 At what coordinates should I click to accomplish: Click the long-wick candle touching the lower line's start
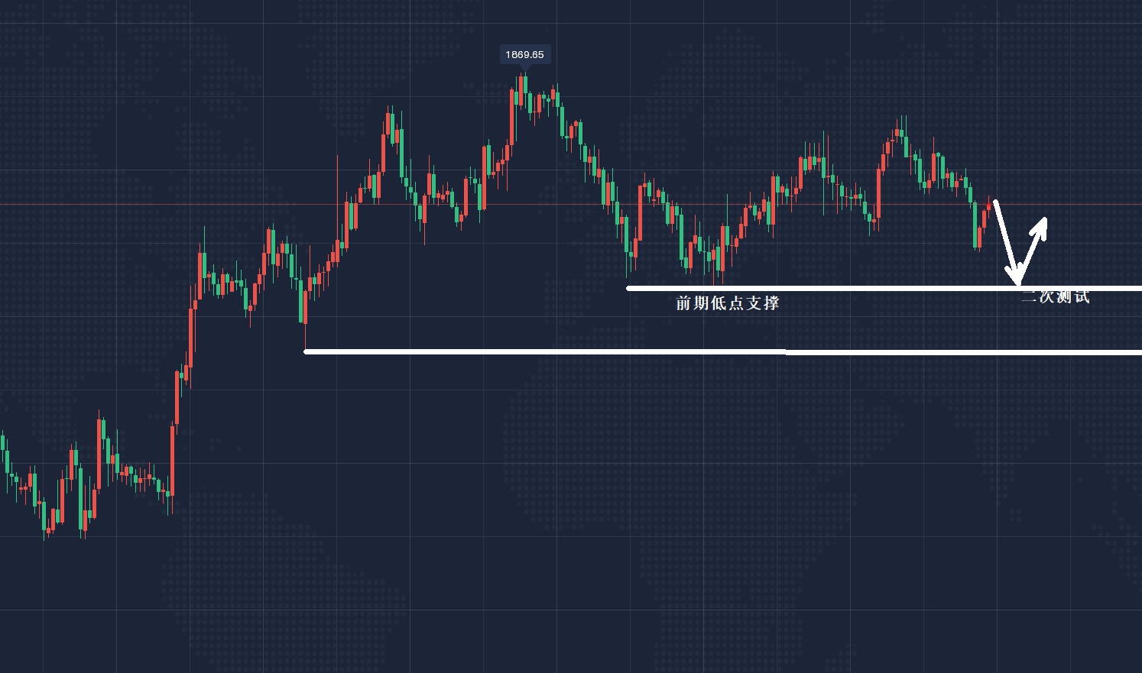click(305, 306)
